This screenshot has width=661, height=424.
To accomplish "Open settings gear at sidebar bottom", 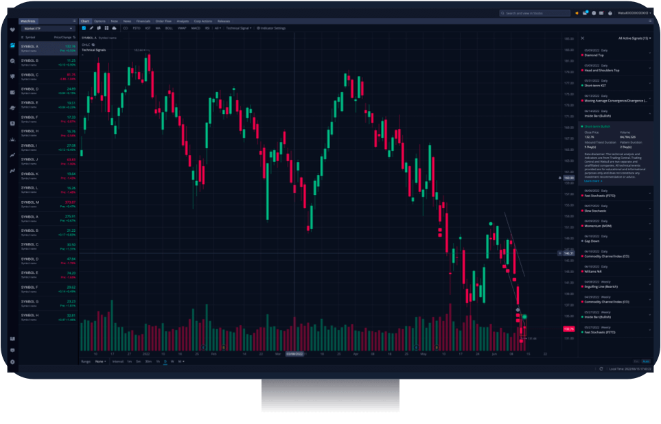I will pyautogui.click(x=12, y=361).
